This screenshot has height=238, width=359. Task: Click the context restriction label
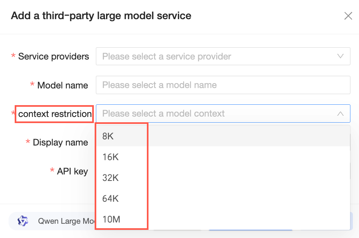(x=55, y=114)
